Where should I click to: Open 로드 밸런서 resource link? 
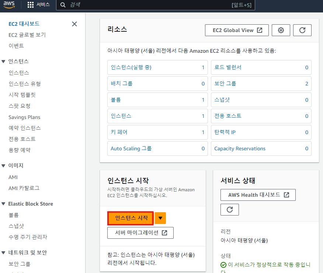(228, 67)
